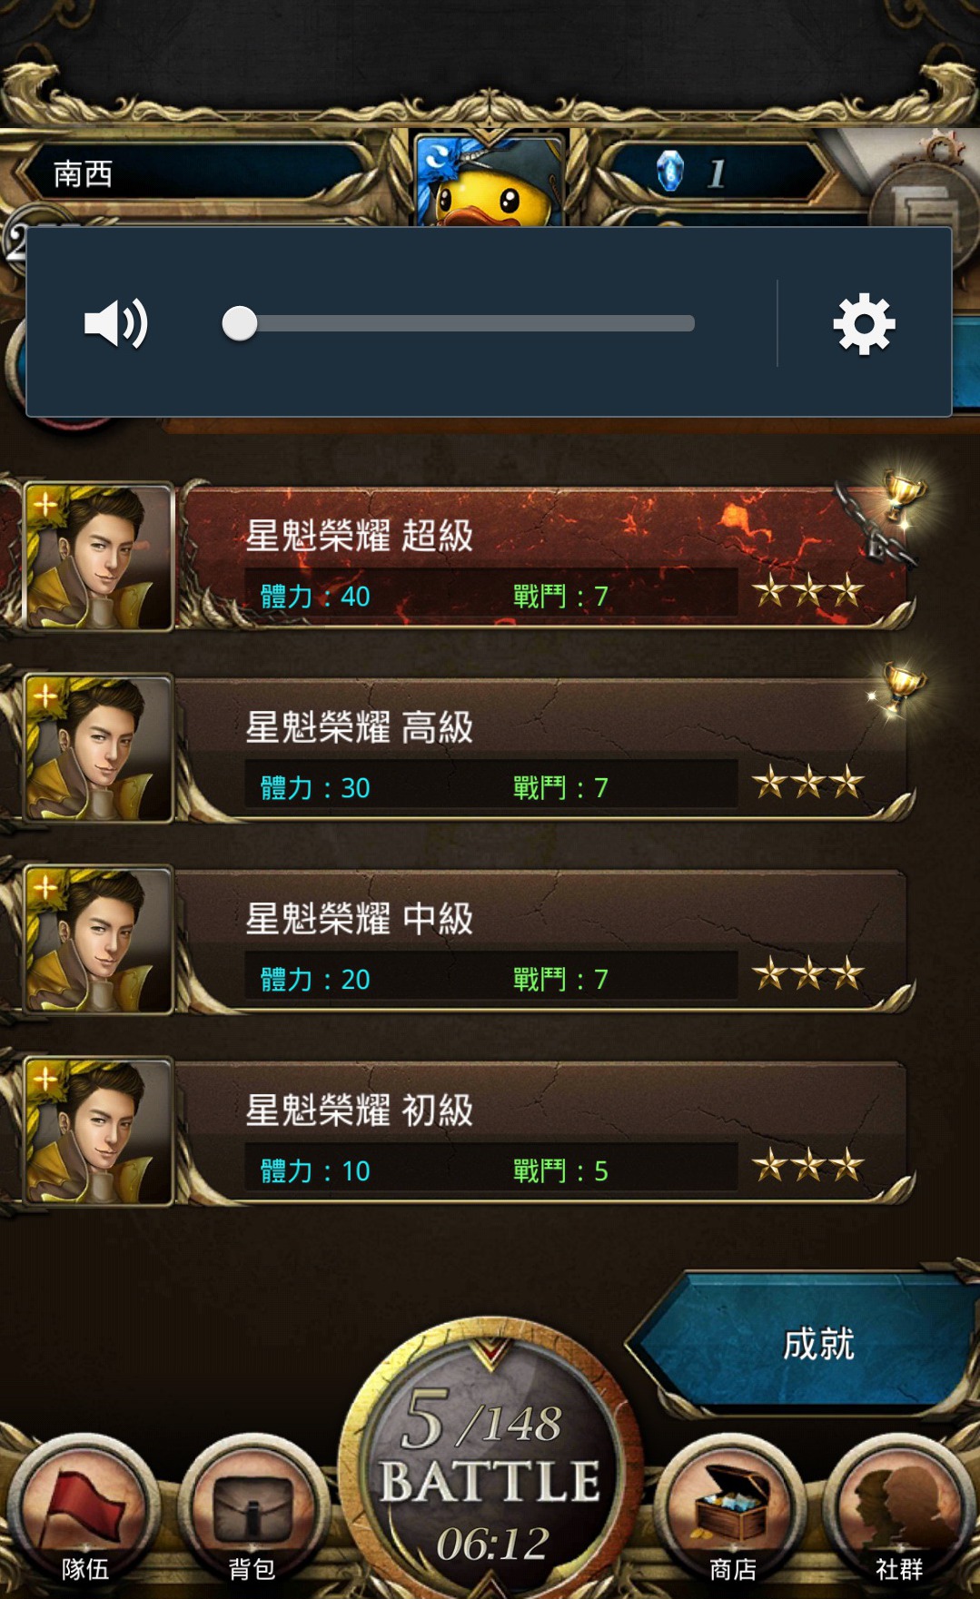Open the 商店 treasure chest shop
The width and height of the screenshot is (980, 1599).
tap(732, 1512)
